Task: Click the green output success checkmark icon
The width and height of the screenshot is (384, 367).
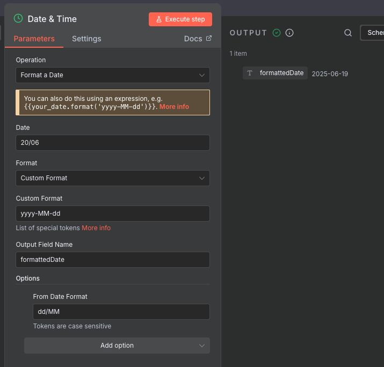Action: tap(277, 33)
